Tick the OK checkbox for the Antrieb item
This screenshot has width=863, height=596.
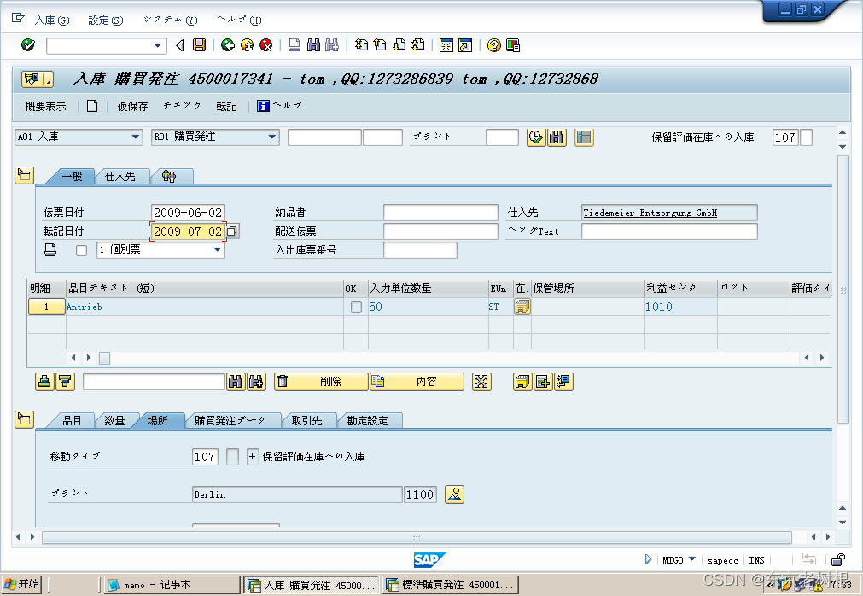point(356,307)
